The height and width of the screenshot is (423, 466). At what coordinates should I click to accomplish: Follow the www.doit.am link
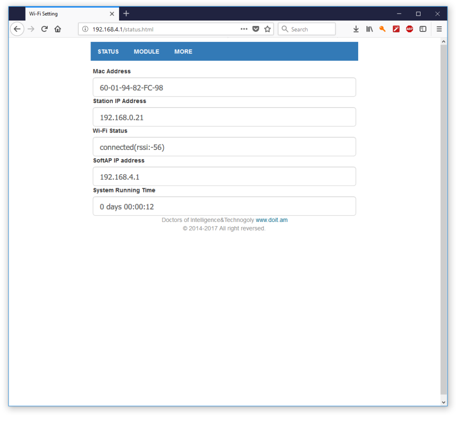click(272, 220)
